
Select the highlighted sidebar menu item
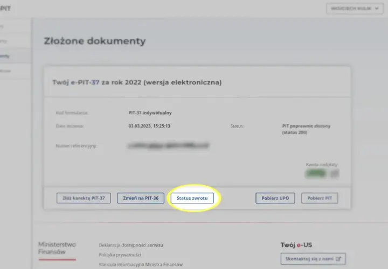point(15,56)
